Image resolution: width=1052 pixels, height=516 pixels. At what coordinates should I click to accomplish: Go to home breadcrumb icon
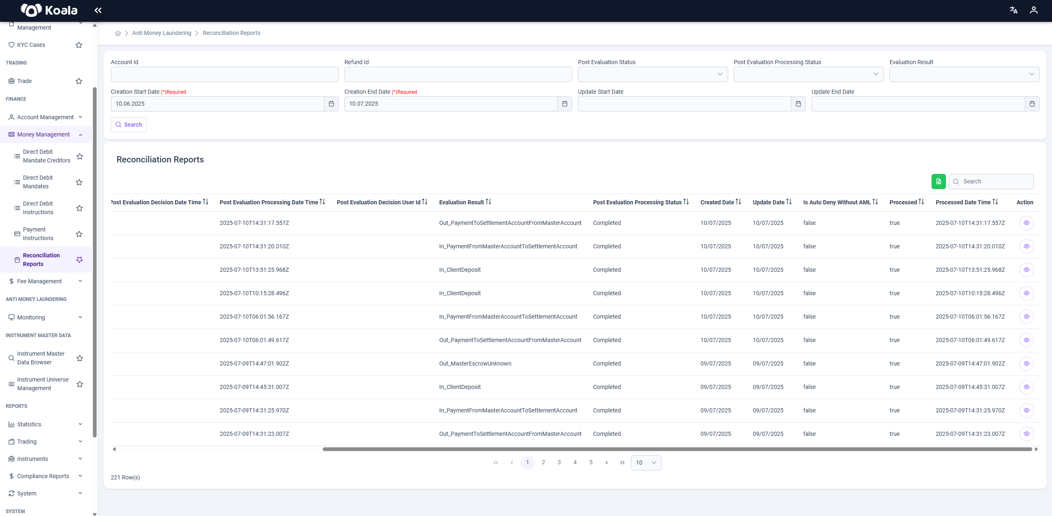[118, 33]
